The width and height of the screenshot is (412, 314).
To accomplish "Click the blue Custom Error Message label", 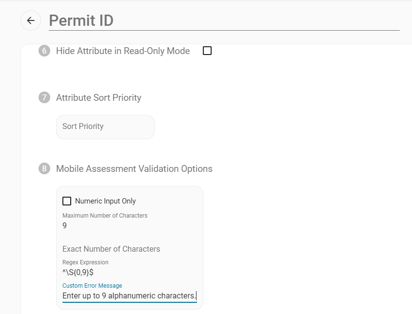I will click(92, 286).
